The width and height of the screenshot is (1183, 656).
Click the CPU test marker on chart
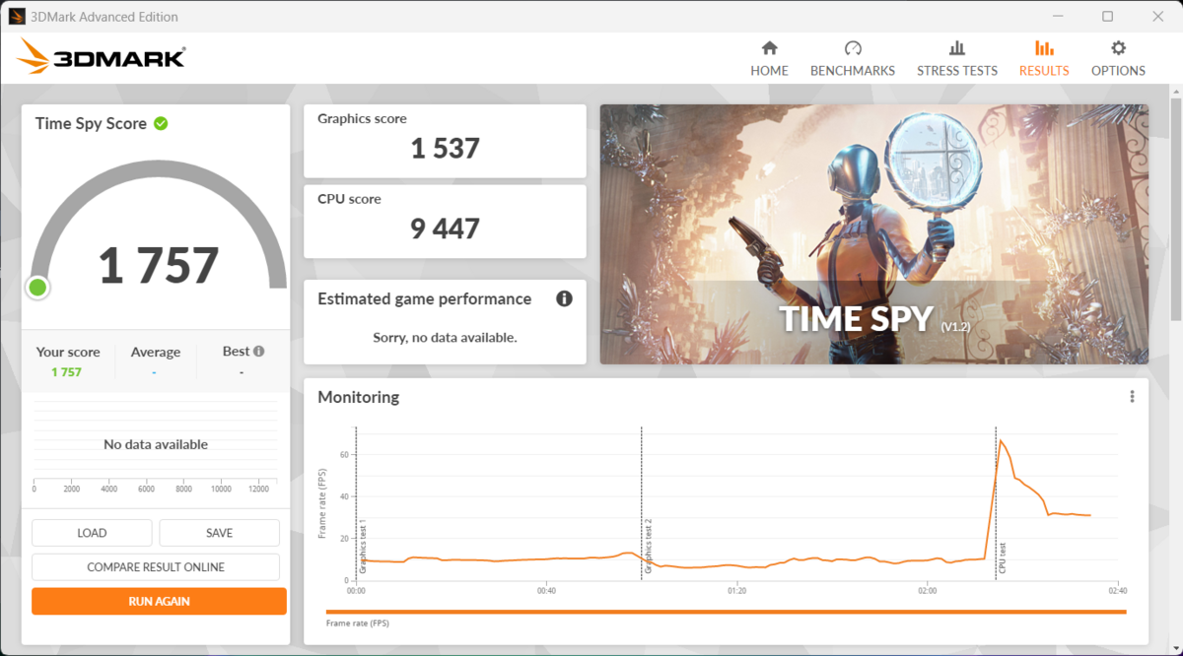[1003, 558]
